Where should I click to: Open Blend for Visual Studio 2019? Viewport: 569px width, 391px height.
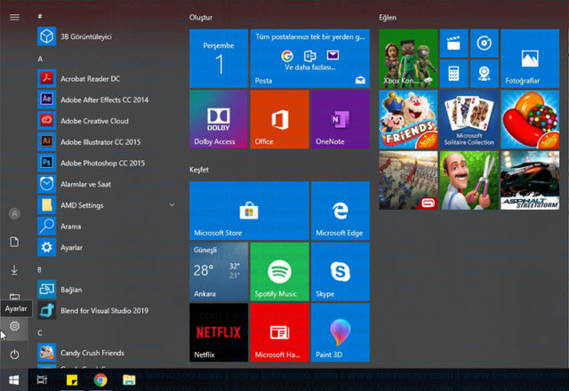[x=107, y=310]
